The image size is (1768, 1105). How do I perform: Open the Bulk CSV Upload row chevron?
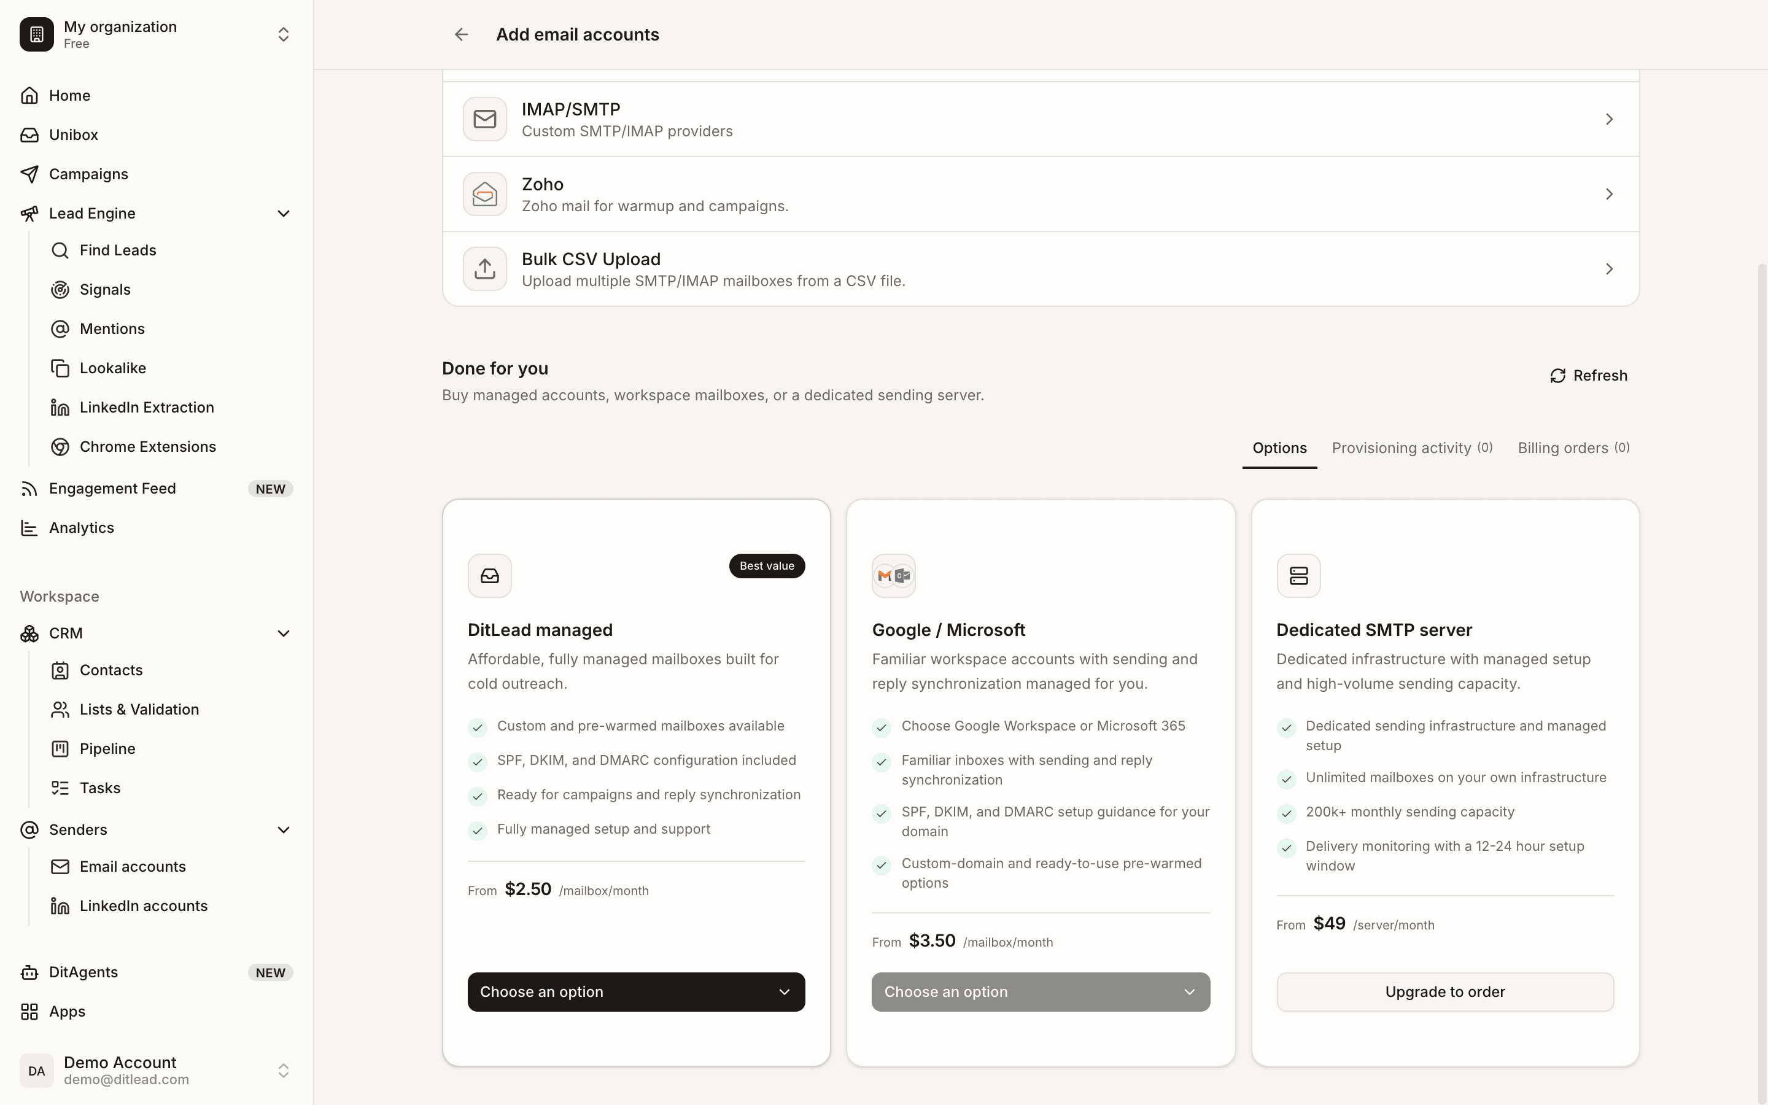point(1609,269)
